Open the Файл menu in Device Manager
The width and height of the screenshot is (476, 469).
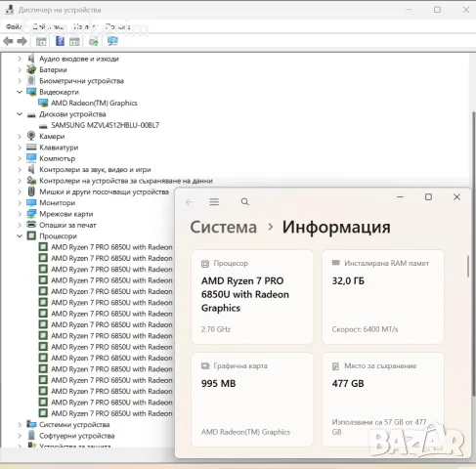coord(14,26)
